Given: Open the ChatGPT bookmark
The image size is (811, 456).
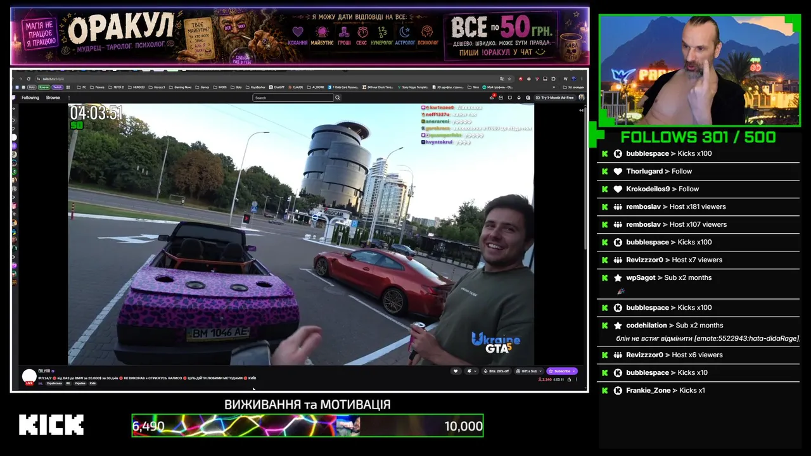Looking at the screenshot, I should pyautogui.click(x=276, y=87).
